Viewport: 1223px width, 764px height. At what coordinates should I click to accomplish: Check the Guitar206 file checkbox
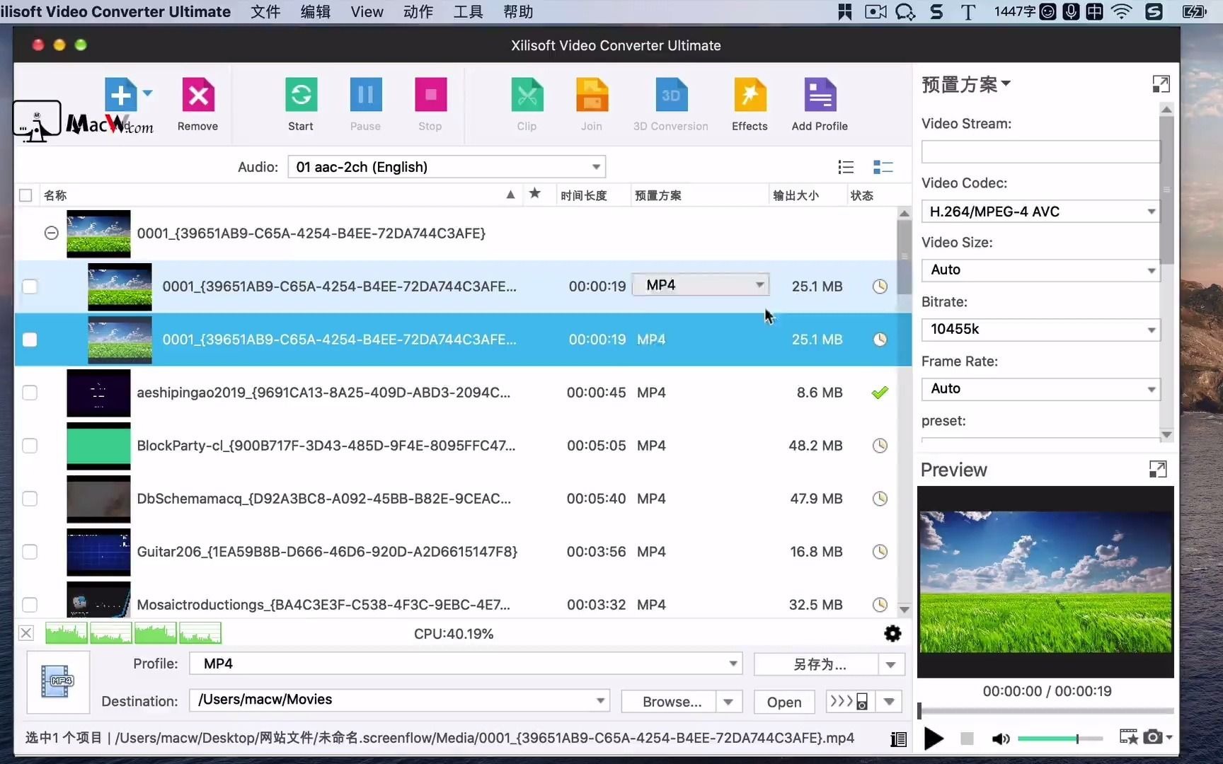(x=30, y=552)
